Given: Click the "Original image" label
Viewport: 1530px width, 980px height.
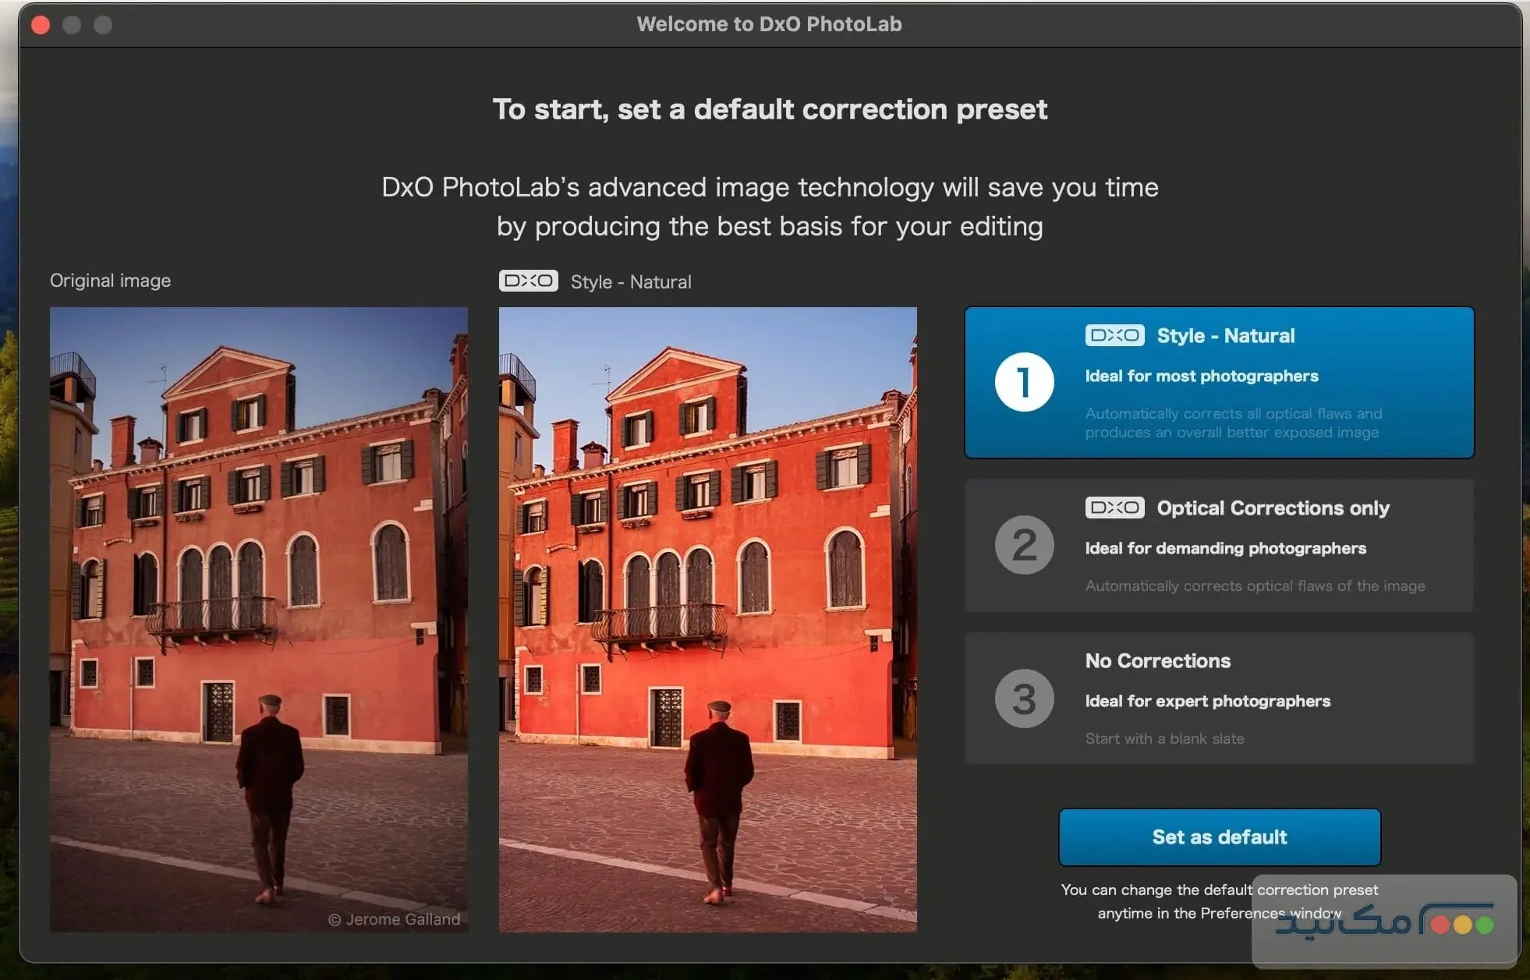Looking at the screenshot, I should tap(110, 281).
